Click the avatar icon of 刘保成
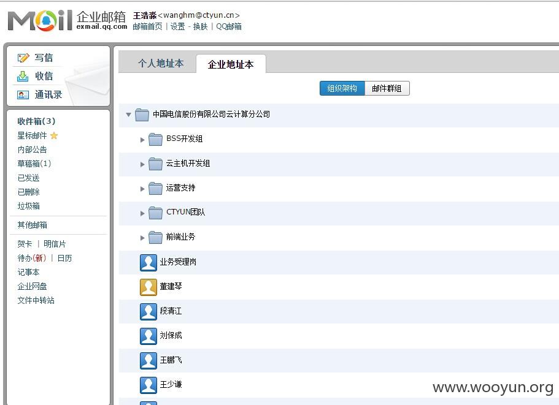 pos(148,336)
